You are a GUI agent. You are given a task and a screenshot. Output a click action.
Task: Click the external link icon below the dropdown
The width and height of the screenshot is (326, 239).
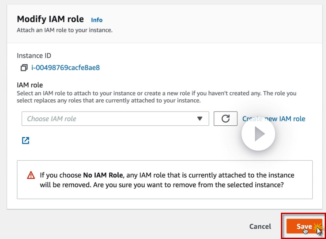(25, 140)
